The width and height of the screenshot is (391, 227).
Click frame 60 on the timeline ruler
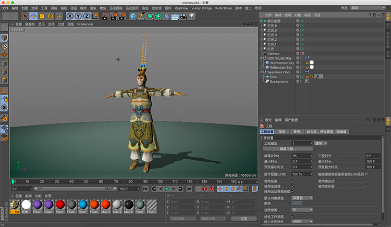(x=101, y=182)
